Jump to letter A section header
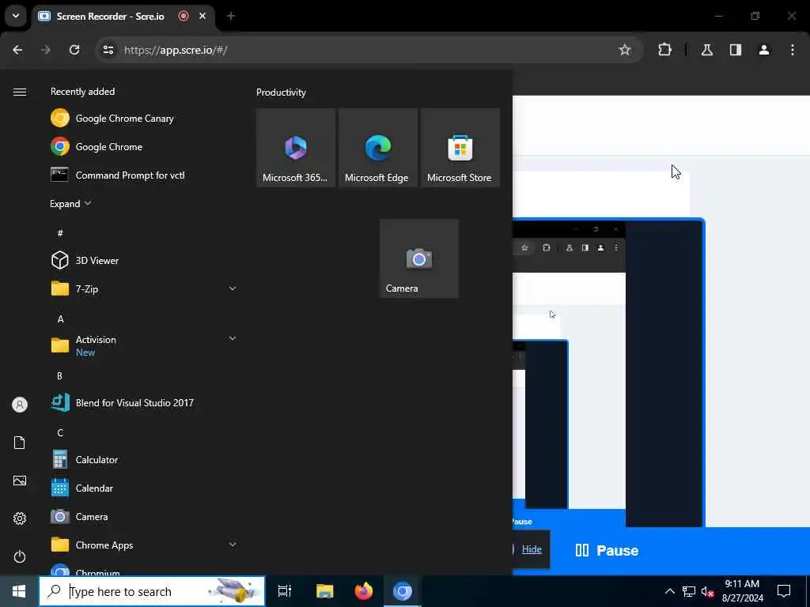 point(60,319)
